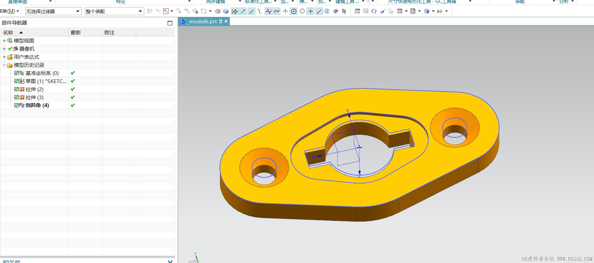Click the perspective view icon
Screen dimensions: 594x263
(382, 11)
